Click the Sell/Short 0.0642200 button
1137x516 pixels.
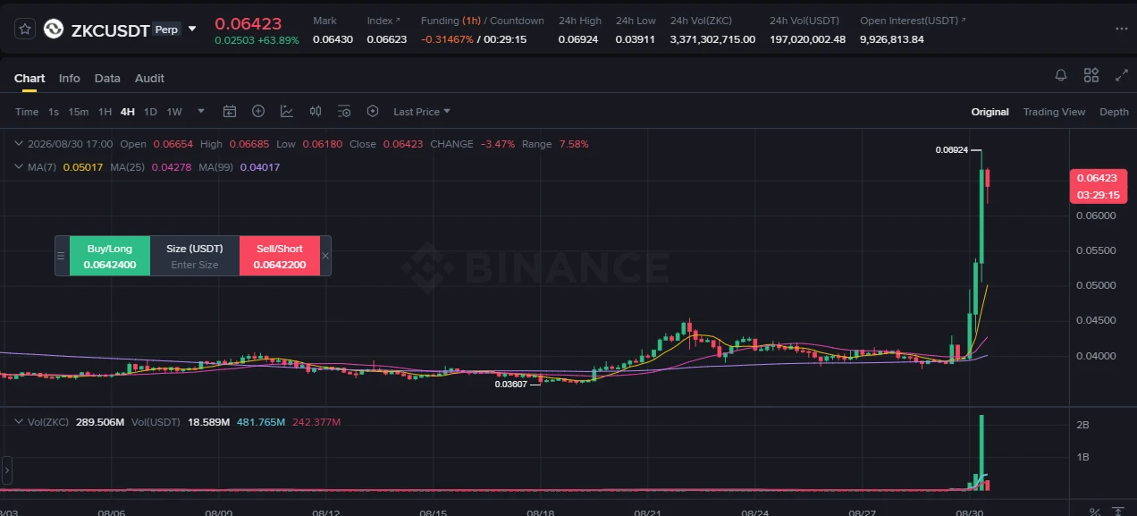(280, 256)
